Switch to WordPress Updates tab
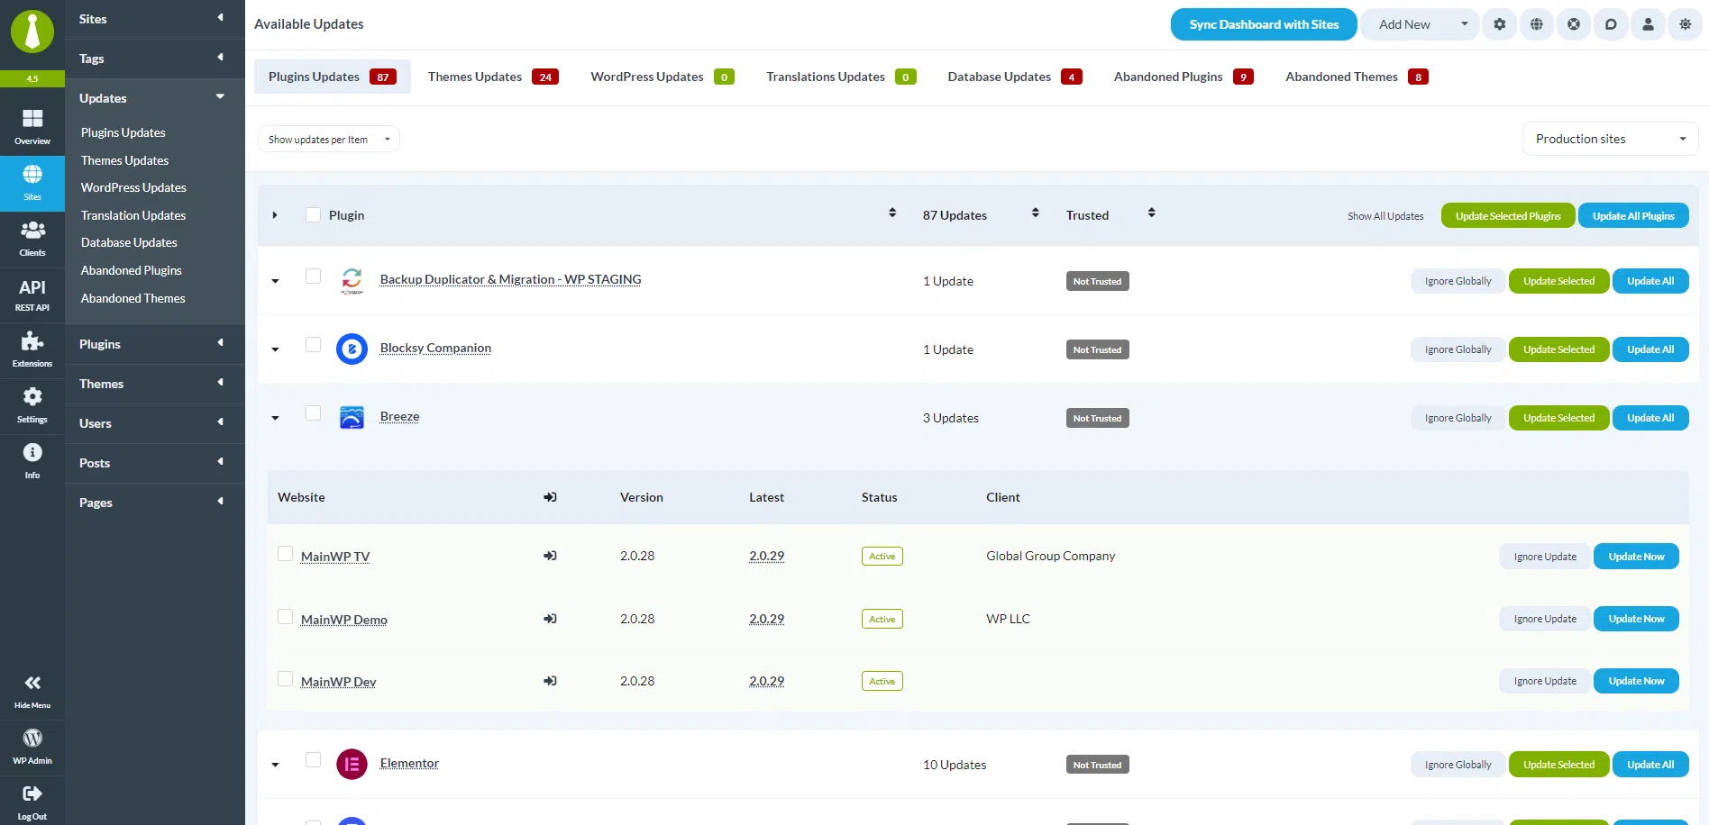Image resolution: width=1709 pixels, height=825 pixels. 662,77
